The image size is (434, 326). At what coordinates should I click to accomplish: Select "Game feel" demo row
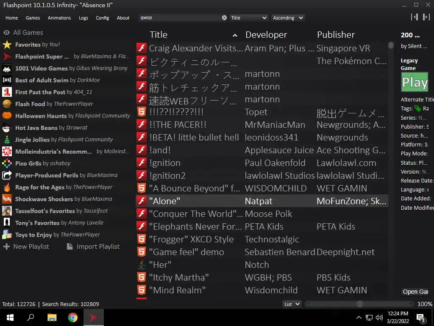[x=262, y=252]
